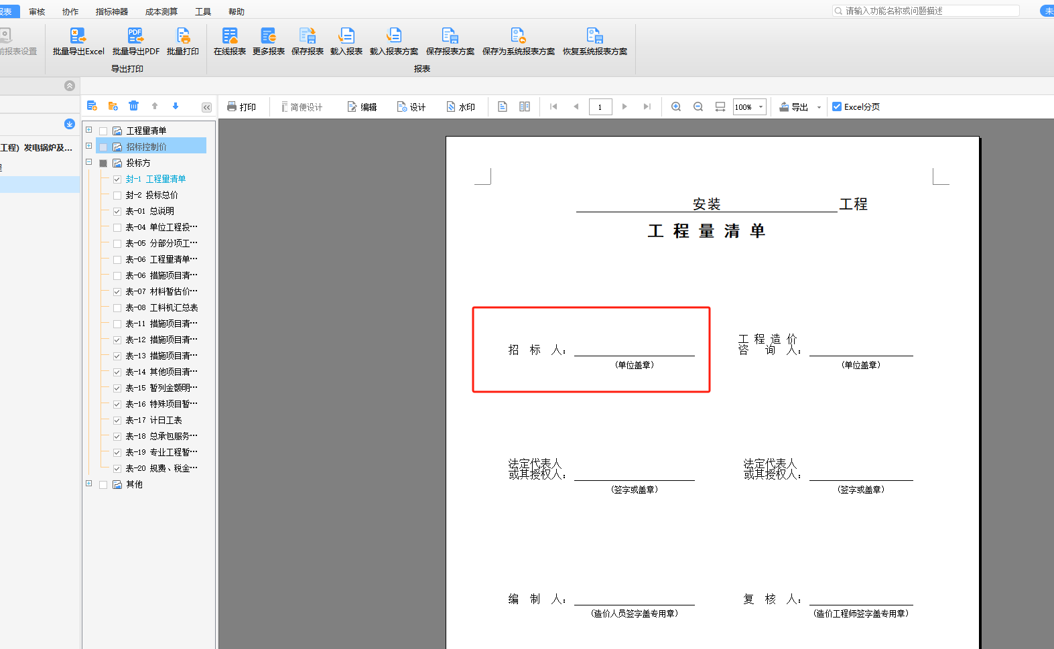Screen dimensions: 1054x649
Task: Toggle checkbox for 封-1 工程量清单
Action: click(117, 179)
